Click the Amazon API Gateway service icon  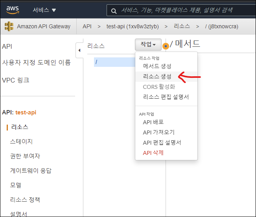(9, 27)
